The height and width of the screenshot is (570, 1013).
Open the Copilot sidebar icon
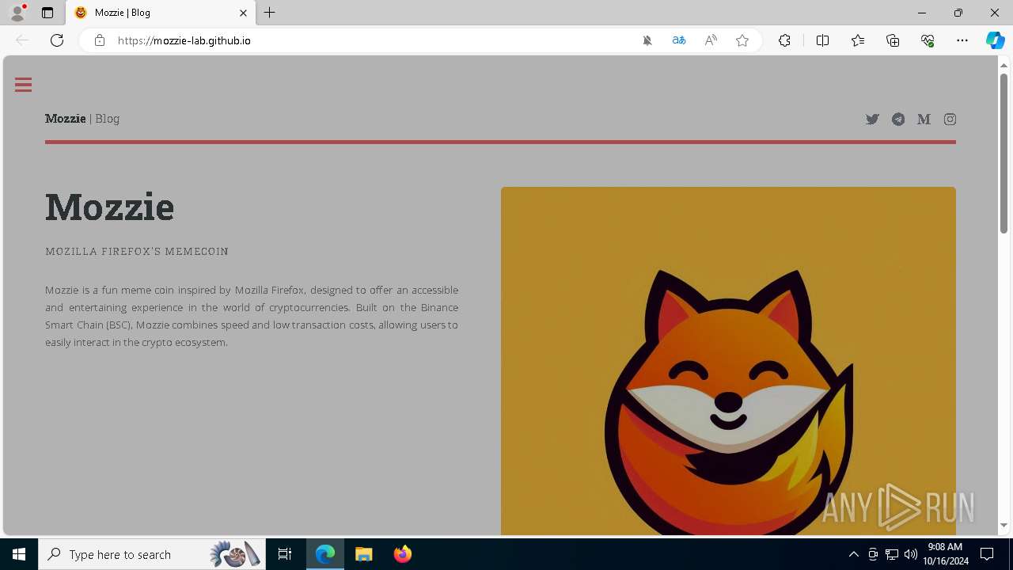[995, 40]
